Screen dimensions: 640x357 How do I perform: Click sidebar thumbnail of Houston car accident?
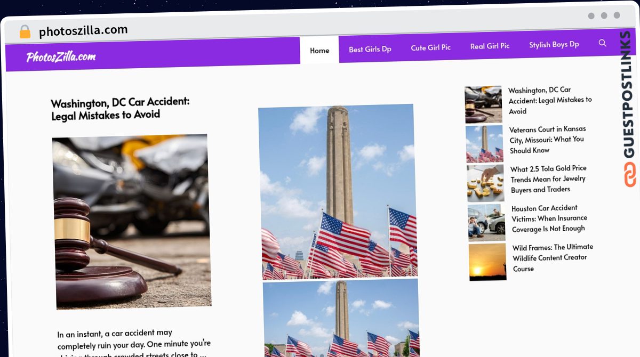pyautogui.click(x=486, y=223)
